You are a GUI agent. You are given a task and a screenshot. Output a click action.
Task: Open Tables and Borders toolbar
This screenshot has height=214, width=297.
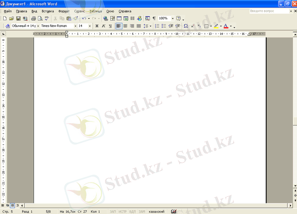click(112, 18)
